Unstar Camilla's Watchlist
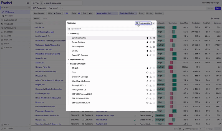 coord(147,38)
